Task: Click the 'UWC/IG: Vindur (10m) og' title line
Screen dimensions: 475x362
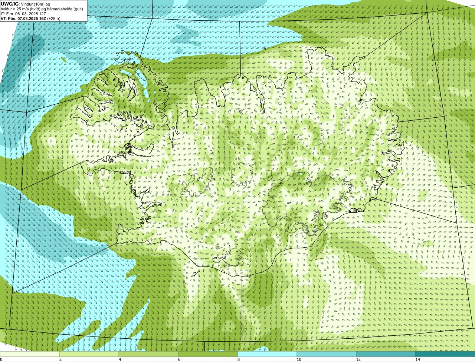Action: tap(26, 4)
